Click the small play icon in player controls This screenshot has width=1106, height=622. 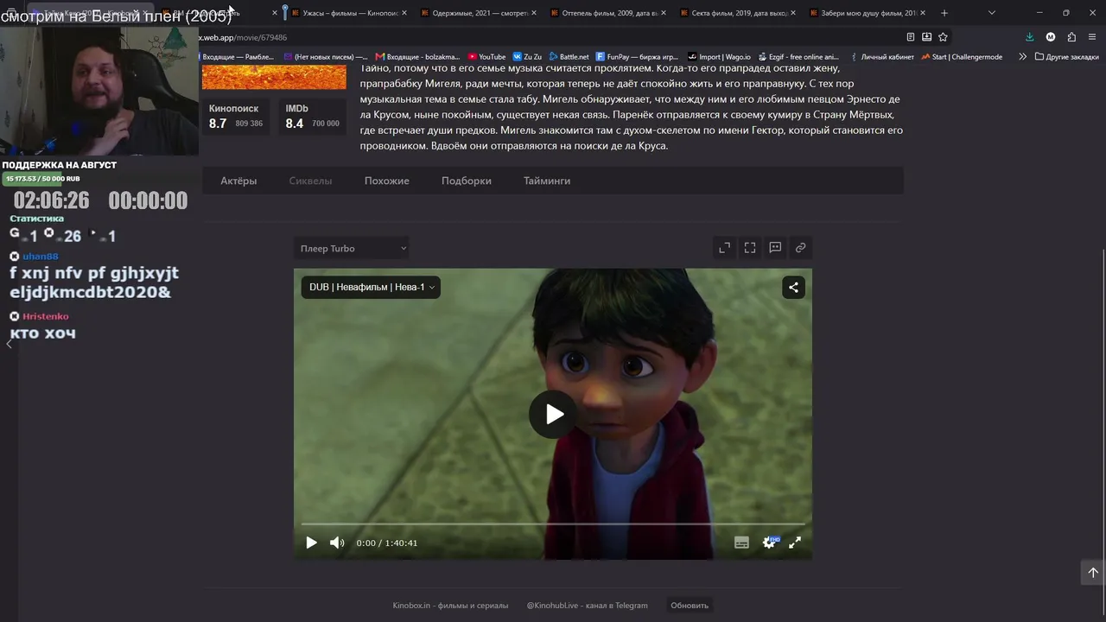click(x=311, y=543)
